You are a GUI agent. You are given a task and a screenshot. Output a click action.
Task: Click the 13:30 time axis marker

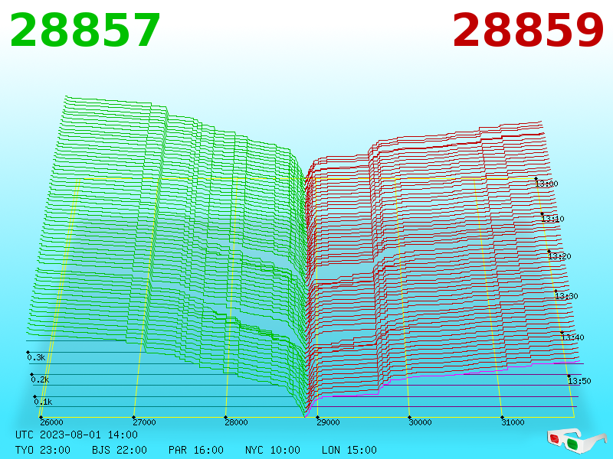[566, 296]
